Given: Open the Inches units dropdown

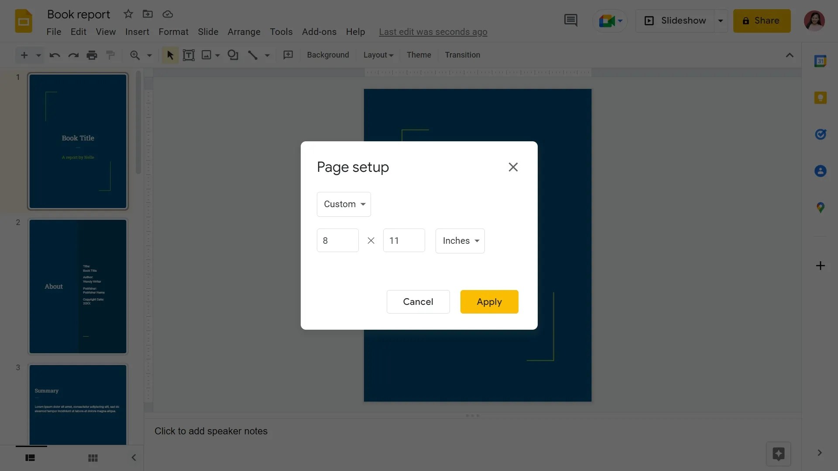Looking at the screenshot, I should 460,240.
